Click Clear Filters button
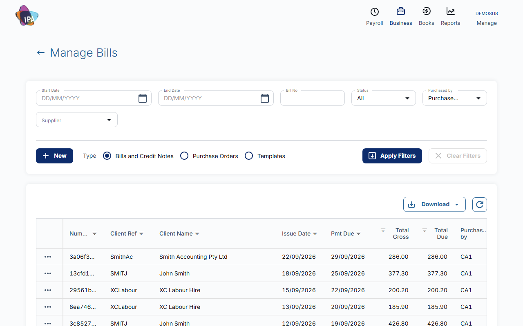Screen dimensions: 523x326 click(458, 156)
